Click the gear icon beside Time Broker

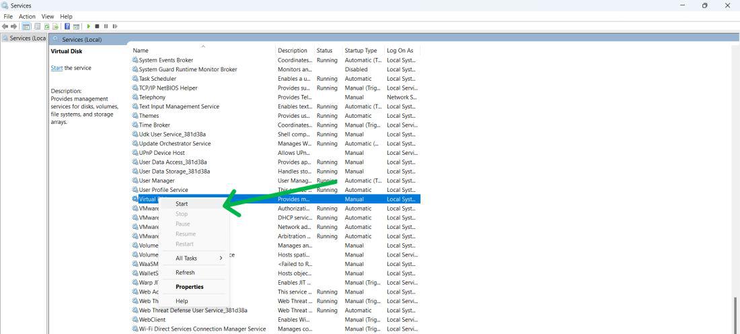click(135, 125)
